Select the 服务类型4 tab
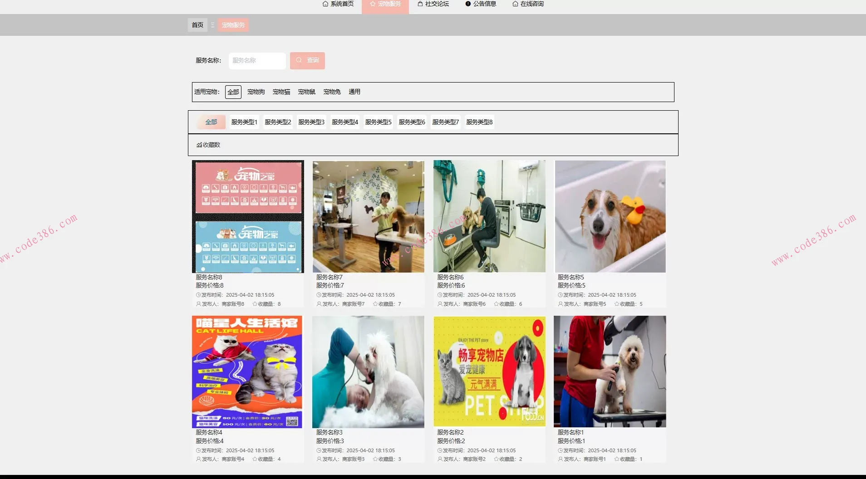This screenshot has height=479, width=866. [x=345, y=122]
